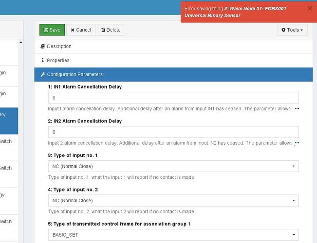Open the Tools dropdown menu

coord(292,30)
